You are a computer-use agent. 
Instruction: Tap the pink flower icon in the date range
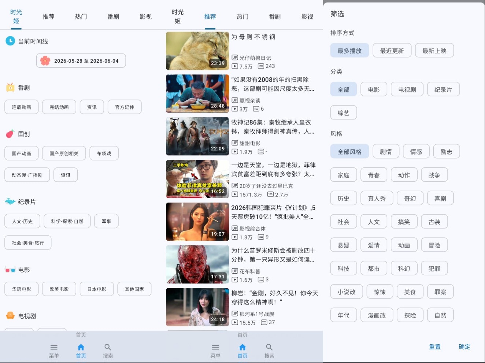pos(45,60)
